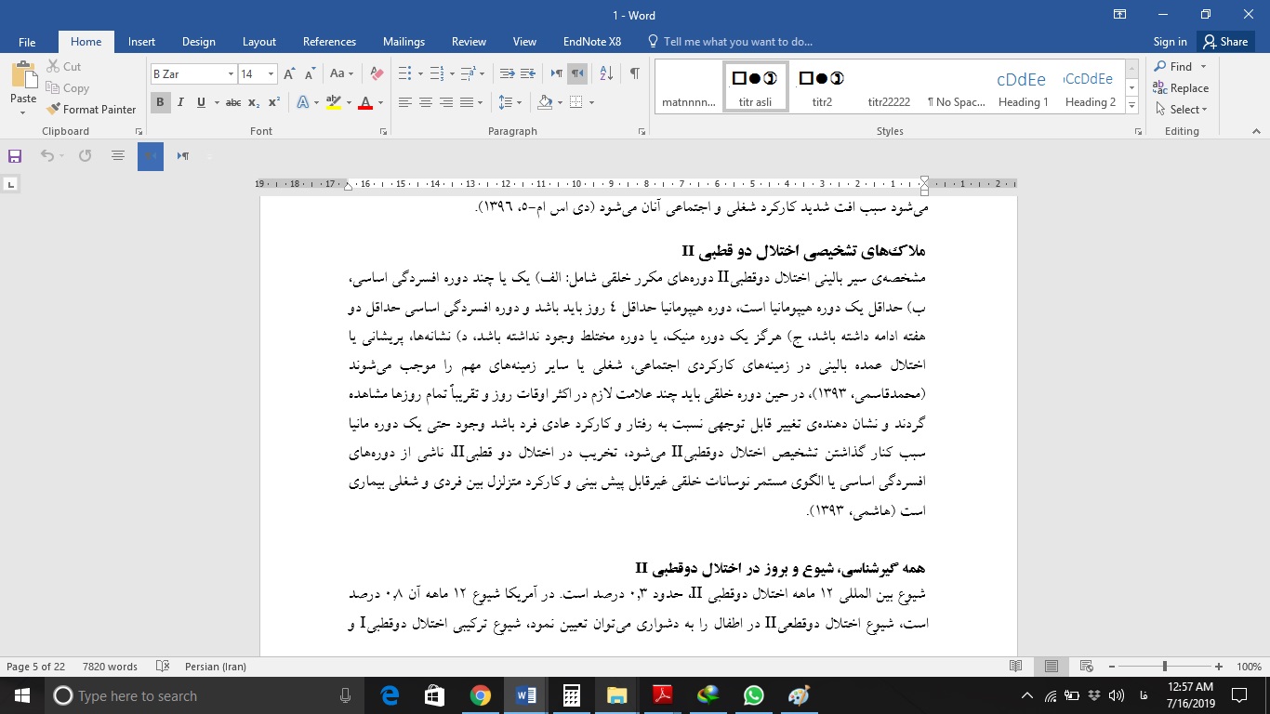Set right-to-left text direction
1270x714 pixels.
577,73
